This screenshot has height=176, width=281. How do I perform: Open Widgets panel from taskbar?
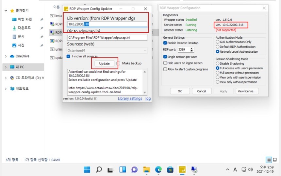[x=123, y=169]
